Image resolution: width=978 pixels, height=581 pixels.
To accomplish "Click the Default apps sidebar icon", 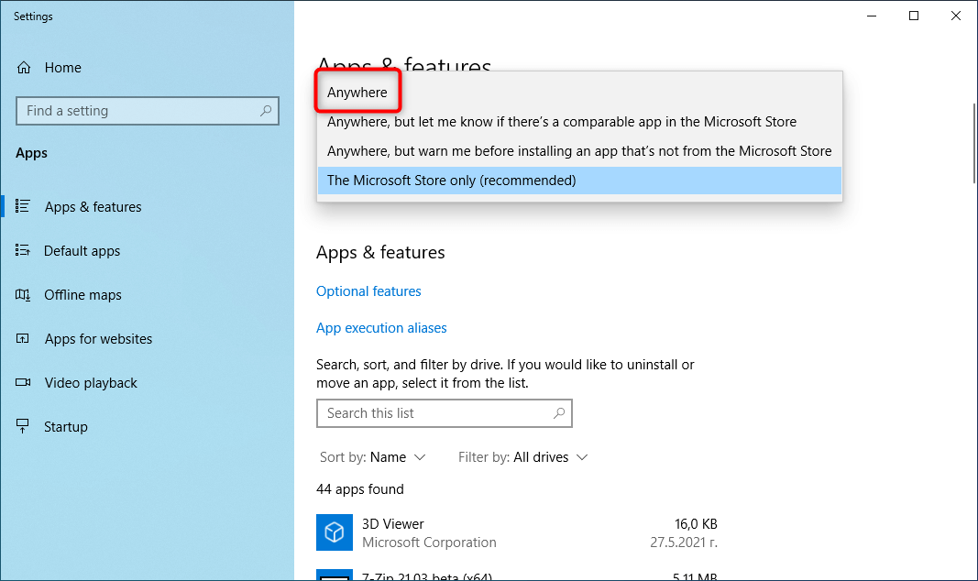I will click(22, 250).
